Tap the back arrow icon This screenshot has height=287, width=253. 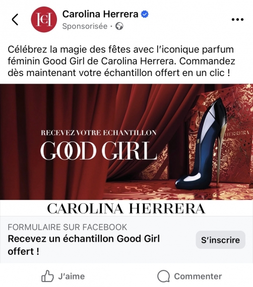(15, 20)
